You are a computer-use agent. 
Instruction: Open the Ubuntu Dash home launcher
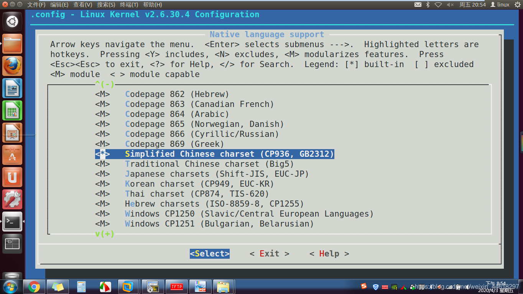click(12, 21)
